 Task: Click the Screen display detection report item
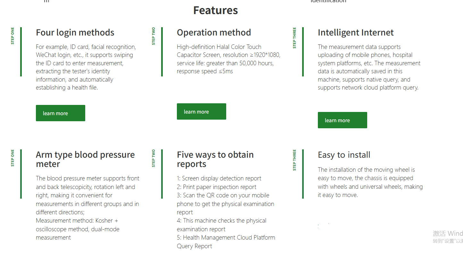219,178
